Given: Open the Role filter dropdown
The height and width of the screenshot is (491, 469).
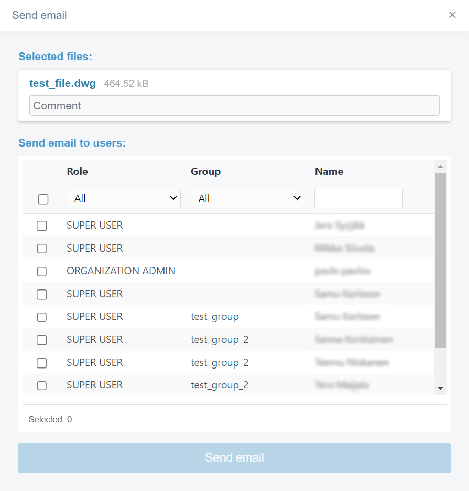Looking at the screenshot, I should (x=124, y=198).
